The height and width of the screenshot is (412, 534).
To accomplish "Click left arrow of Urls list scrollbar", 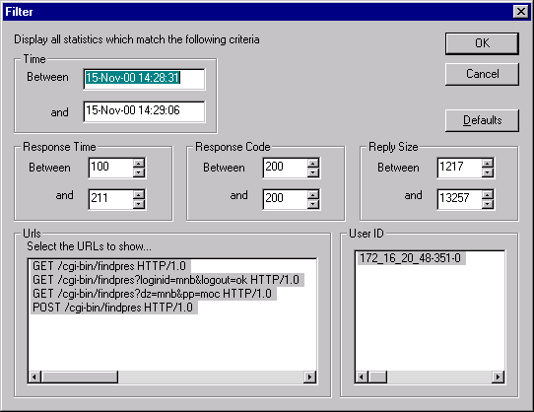I will tap(34, 377).
